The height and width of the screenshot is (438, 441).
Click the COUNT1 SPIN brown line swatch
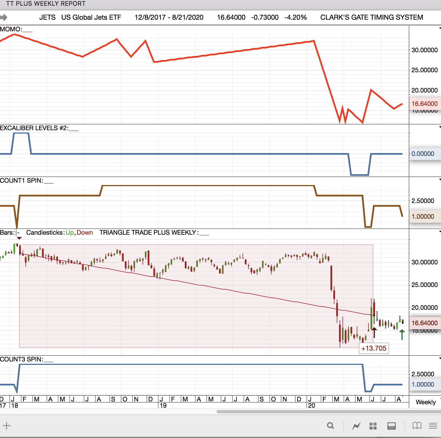coord(49,182)
